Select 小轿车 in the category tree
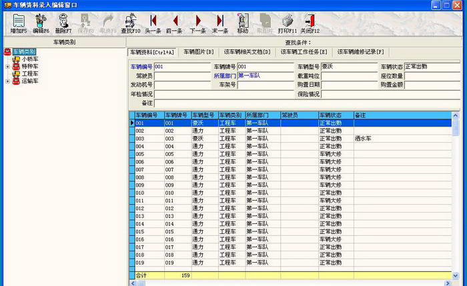The width and height of the screenshot is (467, 286). (x=30, y=59)
